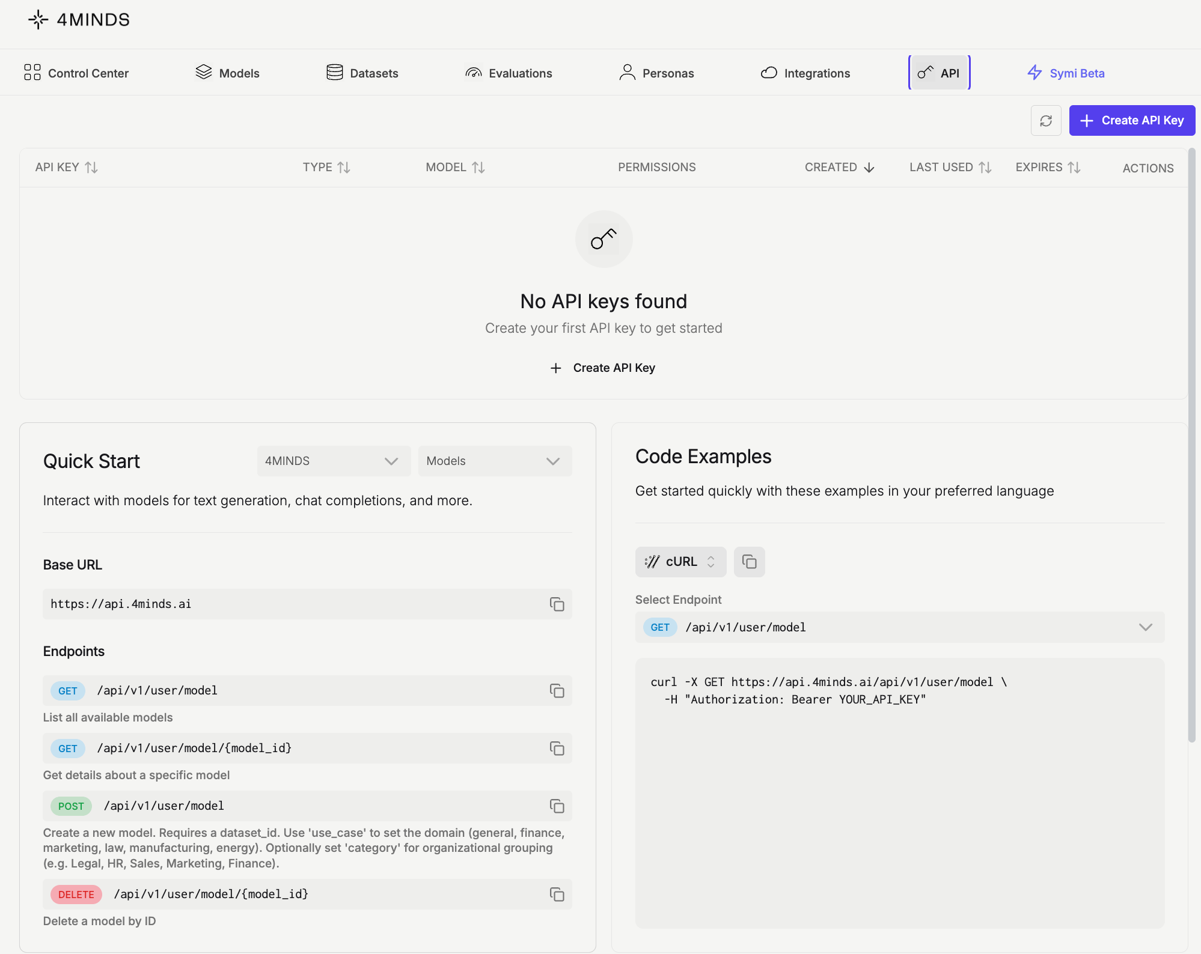Click 'Get details about a specific model' text
This screenshot has height=954, width=1201.
(136, 775)
